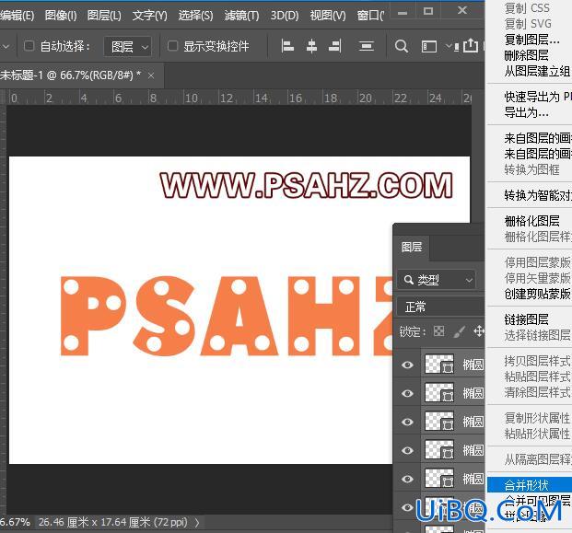Screen dimensions: 572x533
Task: Open the 图层 auto-select target dropdown
Action: 128,46
